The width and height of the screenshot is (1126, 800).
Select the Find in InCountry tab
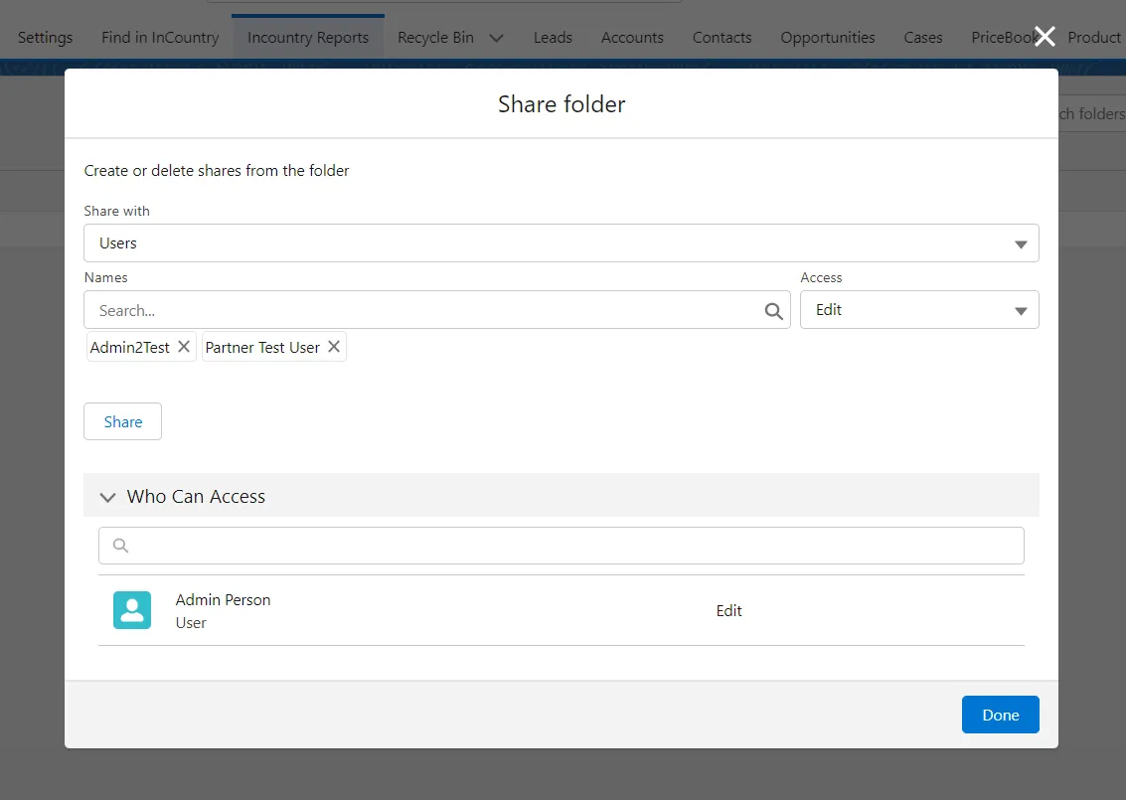(160, 38)
